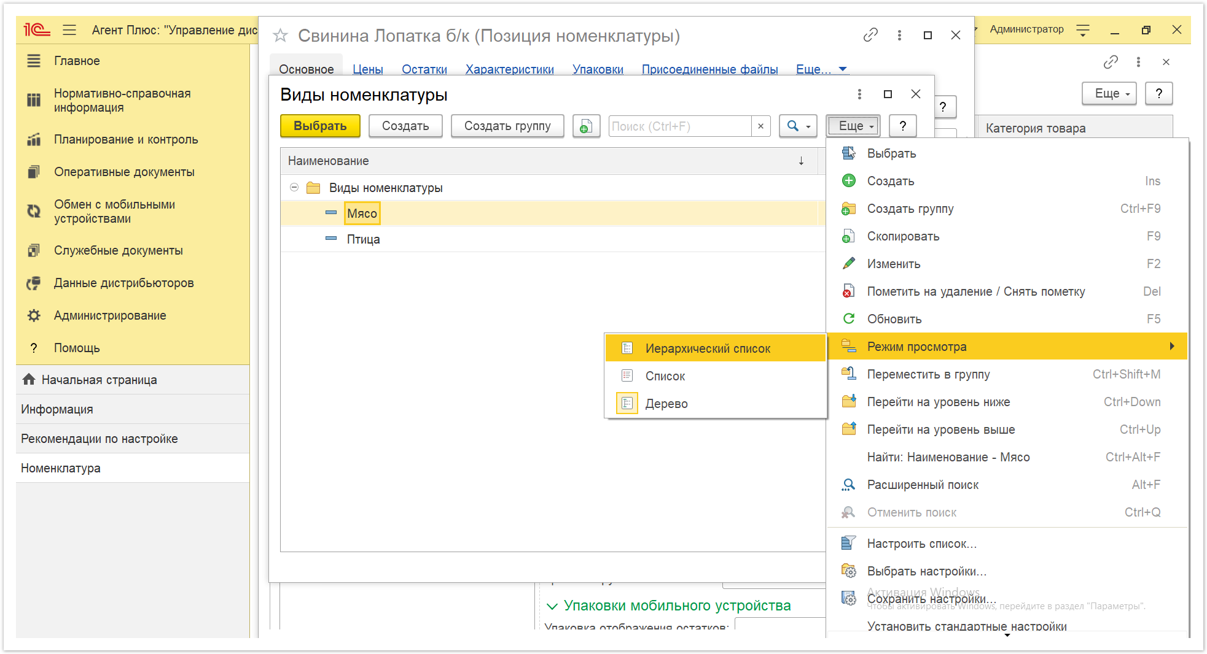Screen dimensions: 1207x654
Task: Open Рекомендации по настройке item
Action: click(x=133, y=439)
